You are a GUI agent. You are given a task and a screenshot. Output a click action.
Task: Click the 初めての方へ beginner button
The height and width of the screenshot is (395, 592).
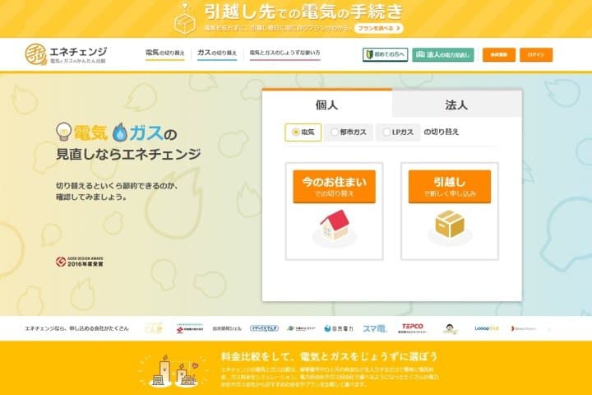pyautogui.click(x=385, y=55)
